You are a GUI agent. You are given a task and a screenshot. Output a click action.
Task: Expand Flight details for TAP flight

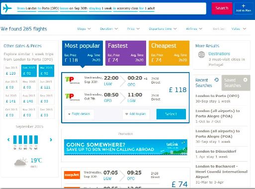click(x=79, y=114)
